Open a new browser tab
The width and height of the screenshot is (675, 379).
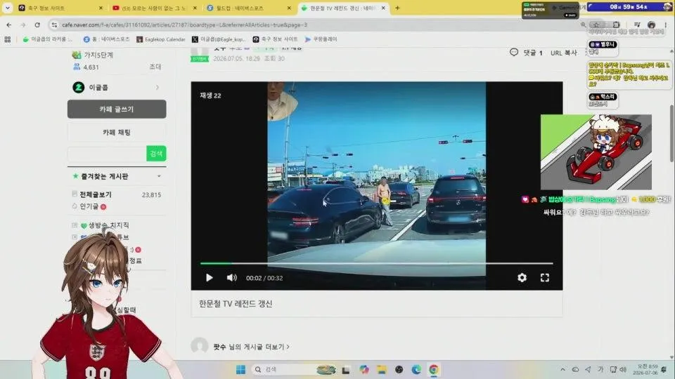click(397, 8)
